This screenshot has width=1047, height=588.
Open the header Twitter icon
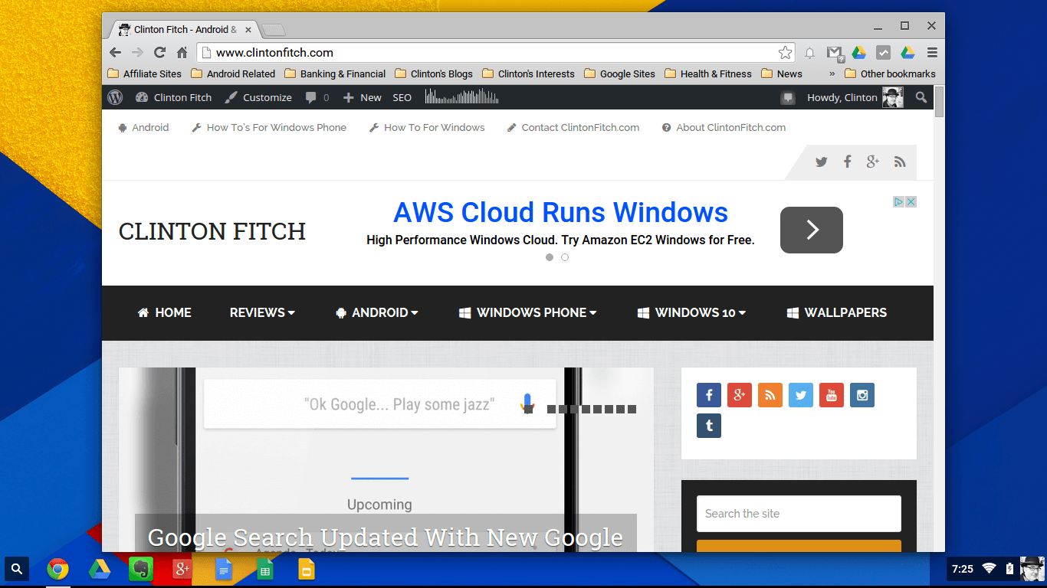click(x=821, y=162)
